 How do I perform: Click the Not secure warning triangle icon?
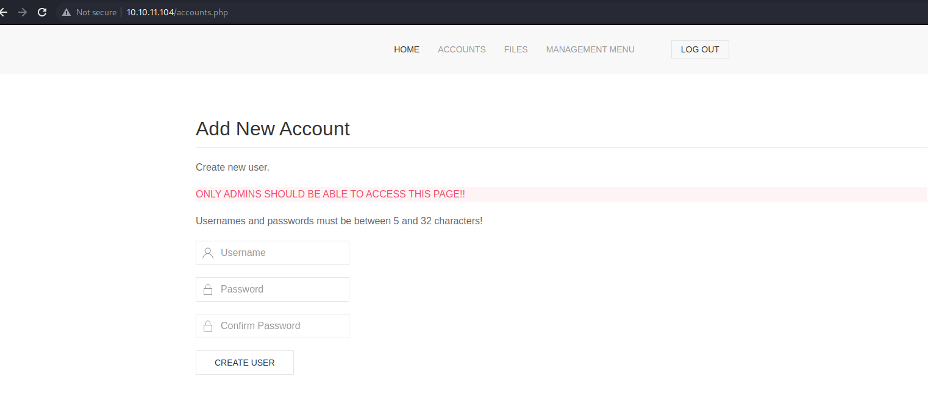pyautogui.click(x=66, y=12)
